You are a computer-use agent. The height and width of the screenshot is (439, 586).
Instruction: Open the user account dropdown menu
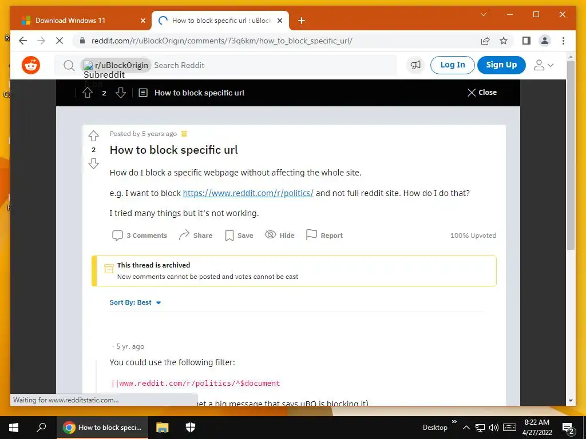544,65
